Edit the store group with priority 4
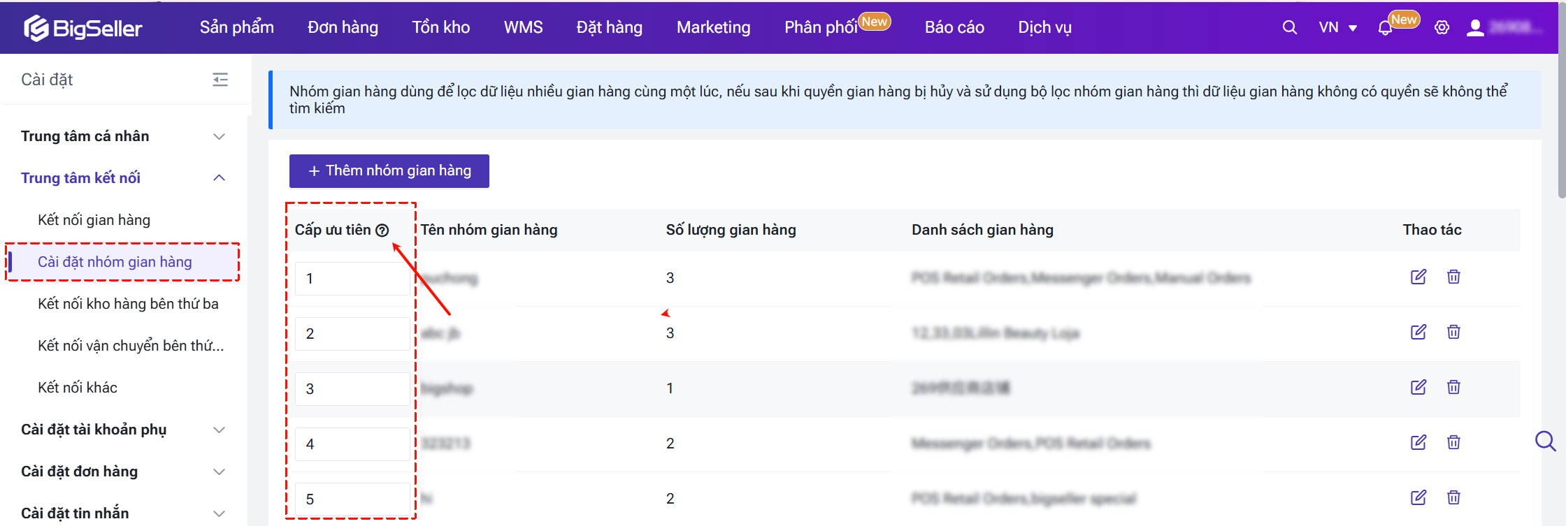The width and height of the screenshot is (1566, 526). pyautogui.click(x=1418, y=442)
